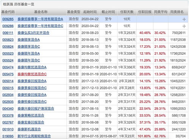
Task: Open fund 泰康招泰尊享一年持有期混合A
Action: click(x=40, y=19)
